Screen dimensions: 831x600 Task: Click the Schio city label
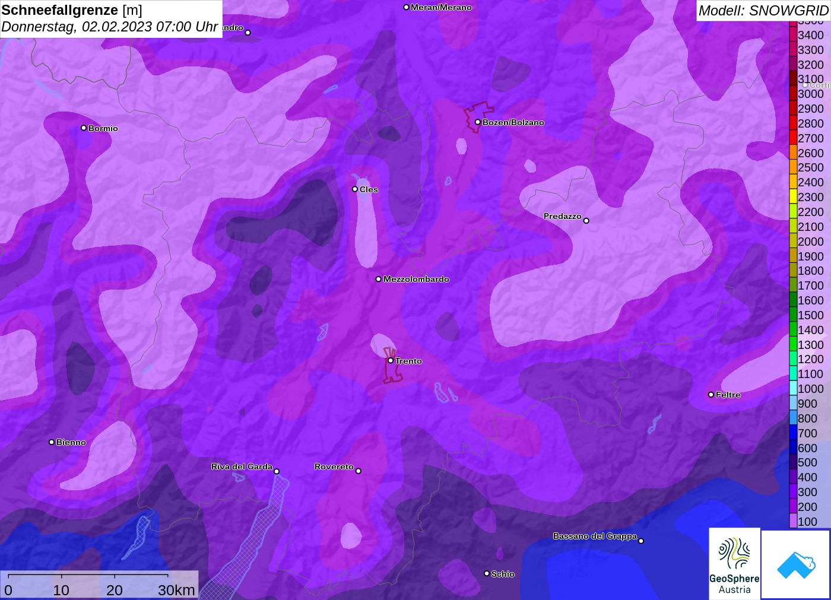point(503,574)
